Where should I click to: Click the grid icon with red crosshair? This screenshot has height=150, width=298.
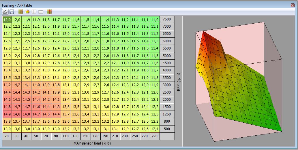(x=49, y=12)
